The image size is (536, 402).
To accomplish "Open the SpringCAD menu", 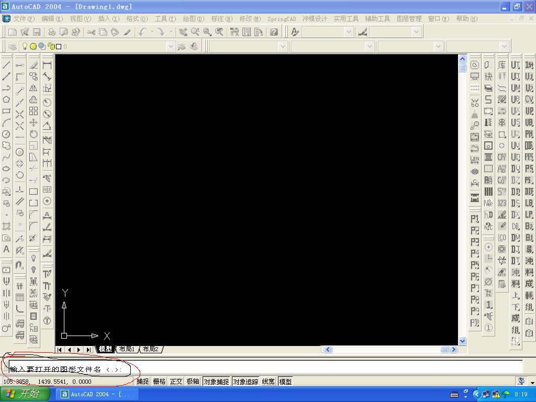I will pos(282,19).
